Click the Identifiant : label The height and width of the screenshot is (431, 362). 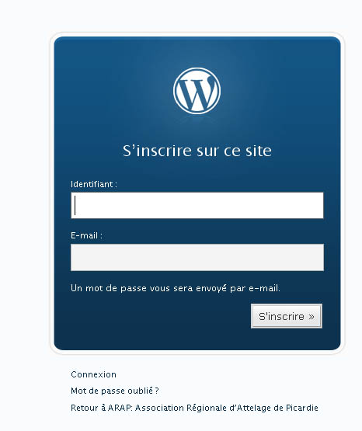(94, 184)
